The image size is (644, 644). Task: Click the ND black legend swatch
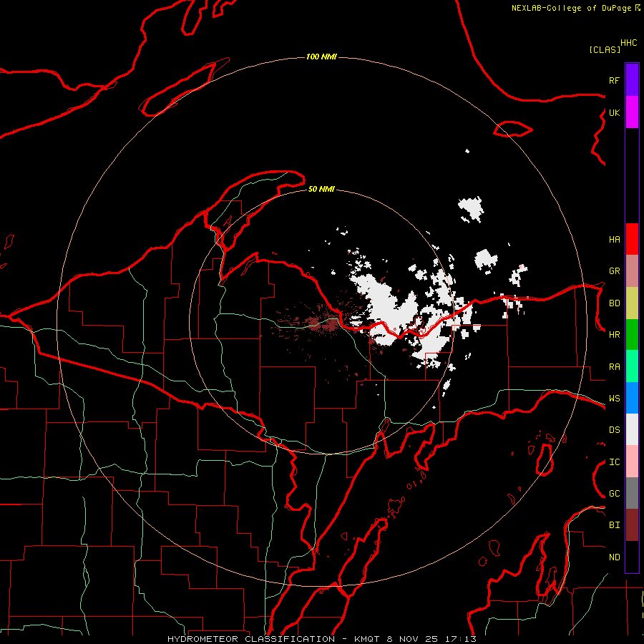point(632,557)
